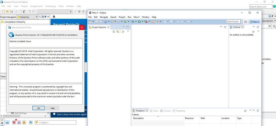
Task: Click the blue flag filter icon in Messages
Action: [x=31, y=122]
